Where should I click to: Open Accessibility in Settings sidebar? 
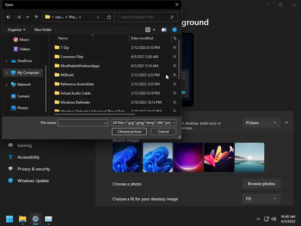pos(29,157)
